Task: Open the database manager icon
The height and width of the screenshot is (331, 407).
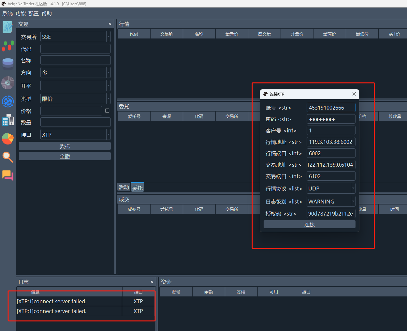Action: [x=8, y=64]
